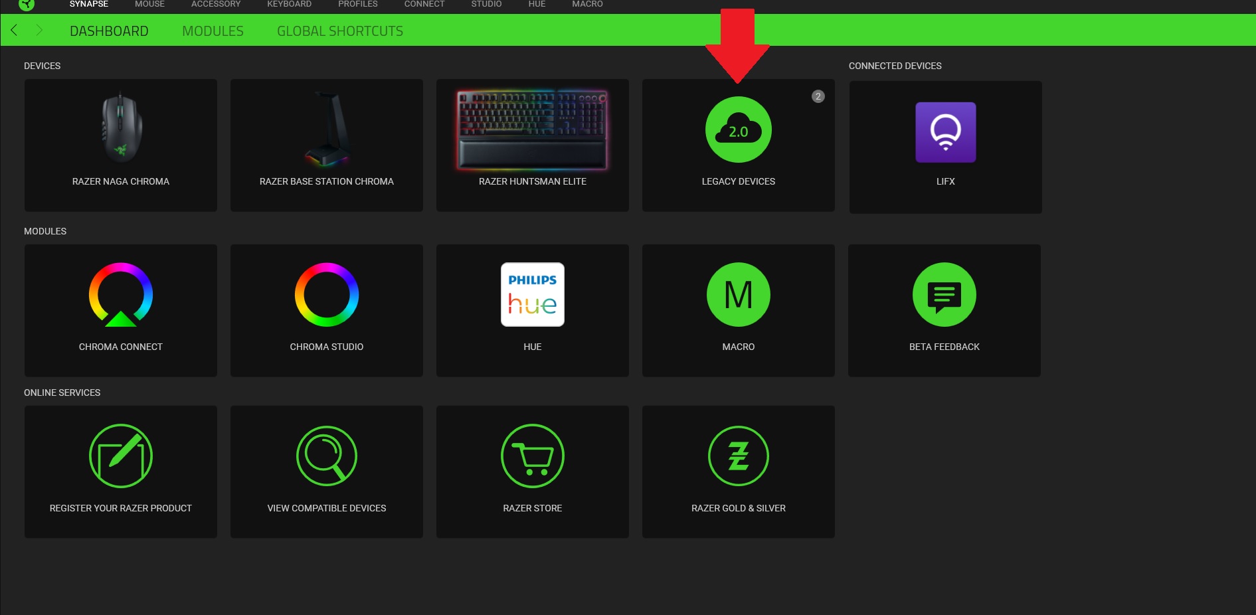Image resolution: width=1256 pixels, height=615 pixels.
Task: Open the LIFX connected device icon
Action: (946, 132)
